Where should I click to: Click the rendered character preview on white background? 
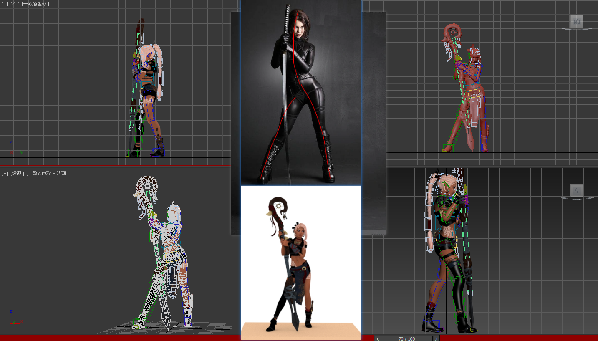pos(301,263)
